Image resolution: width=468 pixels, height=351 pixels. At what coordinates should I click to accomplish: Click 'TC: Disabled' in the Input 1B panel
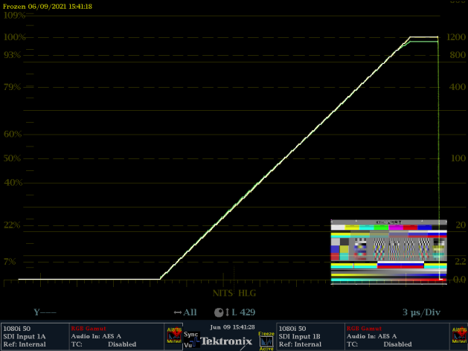pyautogui.click(x=379, y=344)
